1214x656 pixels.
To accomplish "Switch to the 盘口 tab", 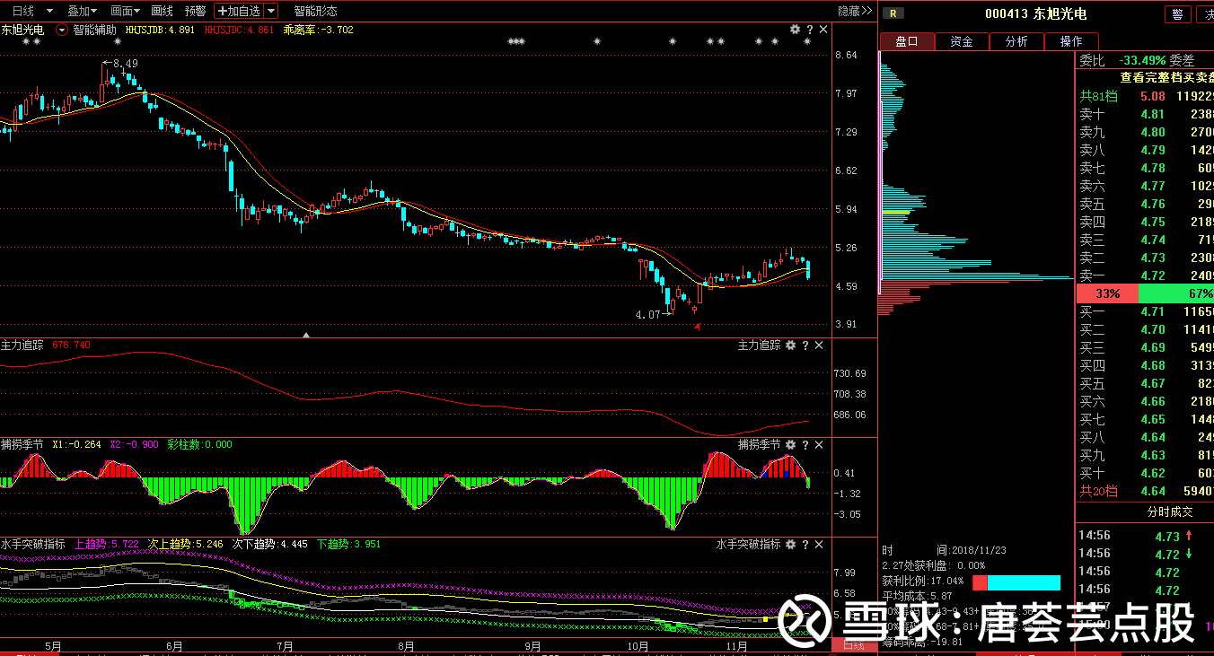I will [x=907, y=41].
